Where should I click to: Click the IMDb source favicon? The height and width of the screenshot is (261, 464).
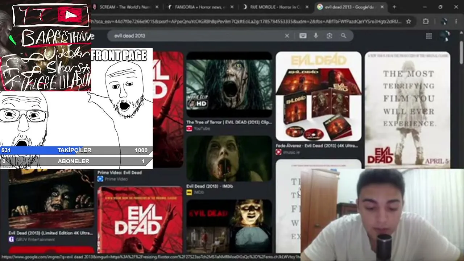point(189,192)
